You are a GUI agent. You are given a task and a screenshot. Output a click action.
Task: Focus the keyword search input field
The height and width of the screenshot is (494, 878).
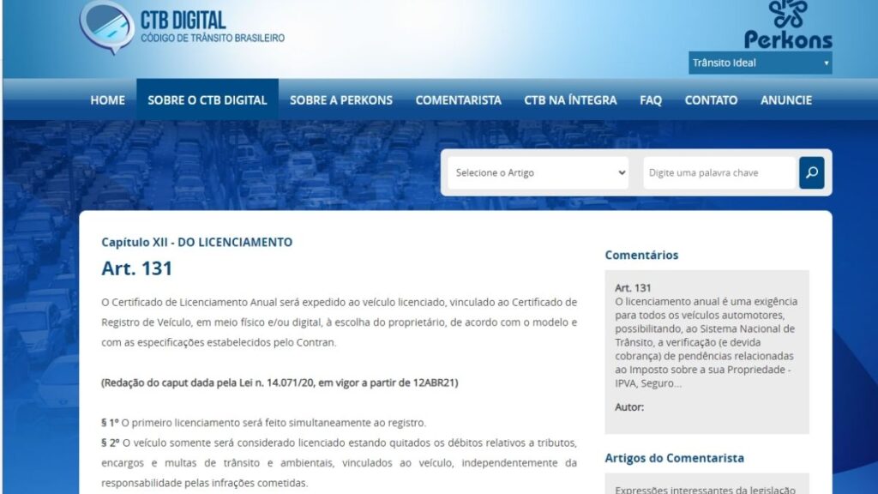tap(719, 172)
